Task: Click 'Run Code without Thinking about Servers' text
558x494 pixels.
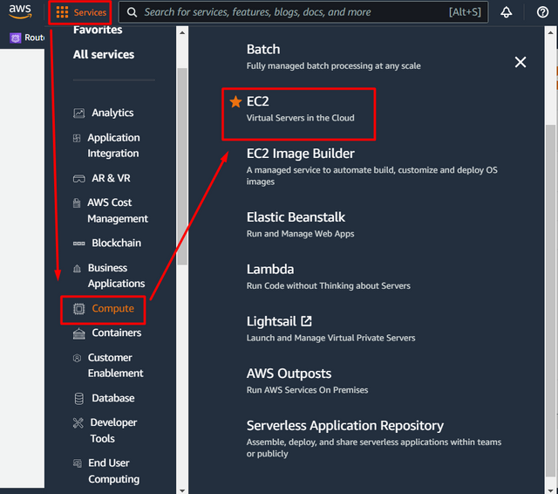Action: coord(329,286)
